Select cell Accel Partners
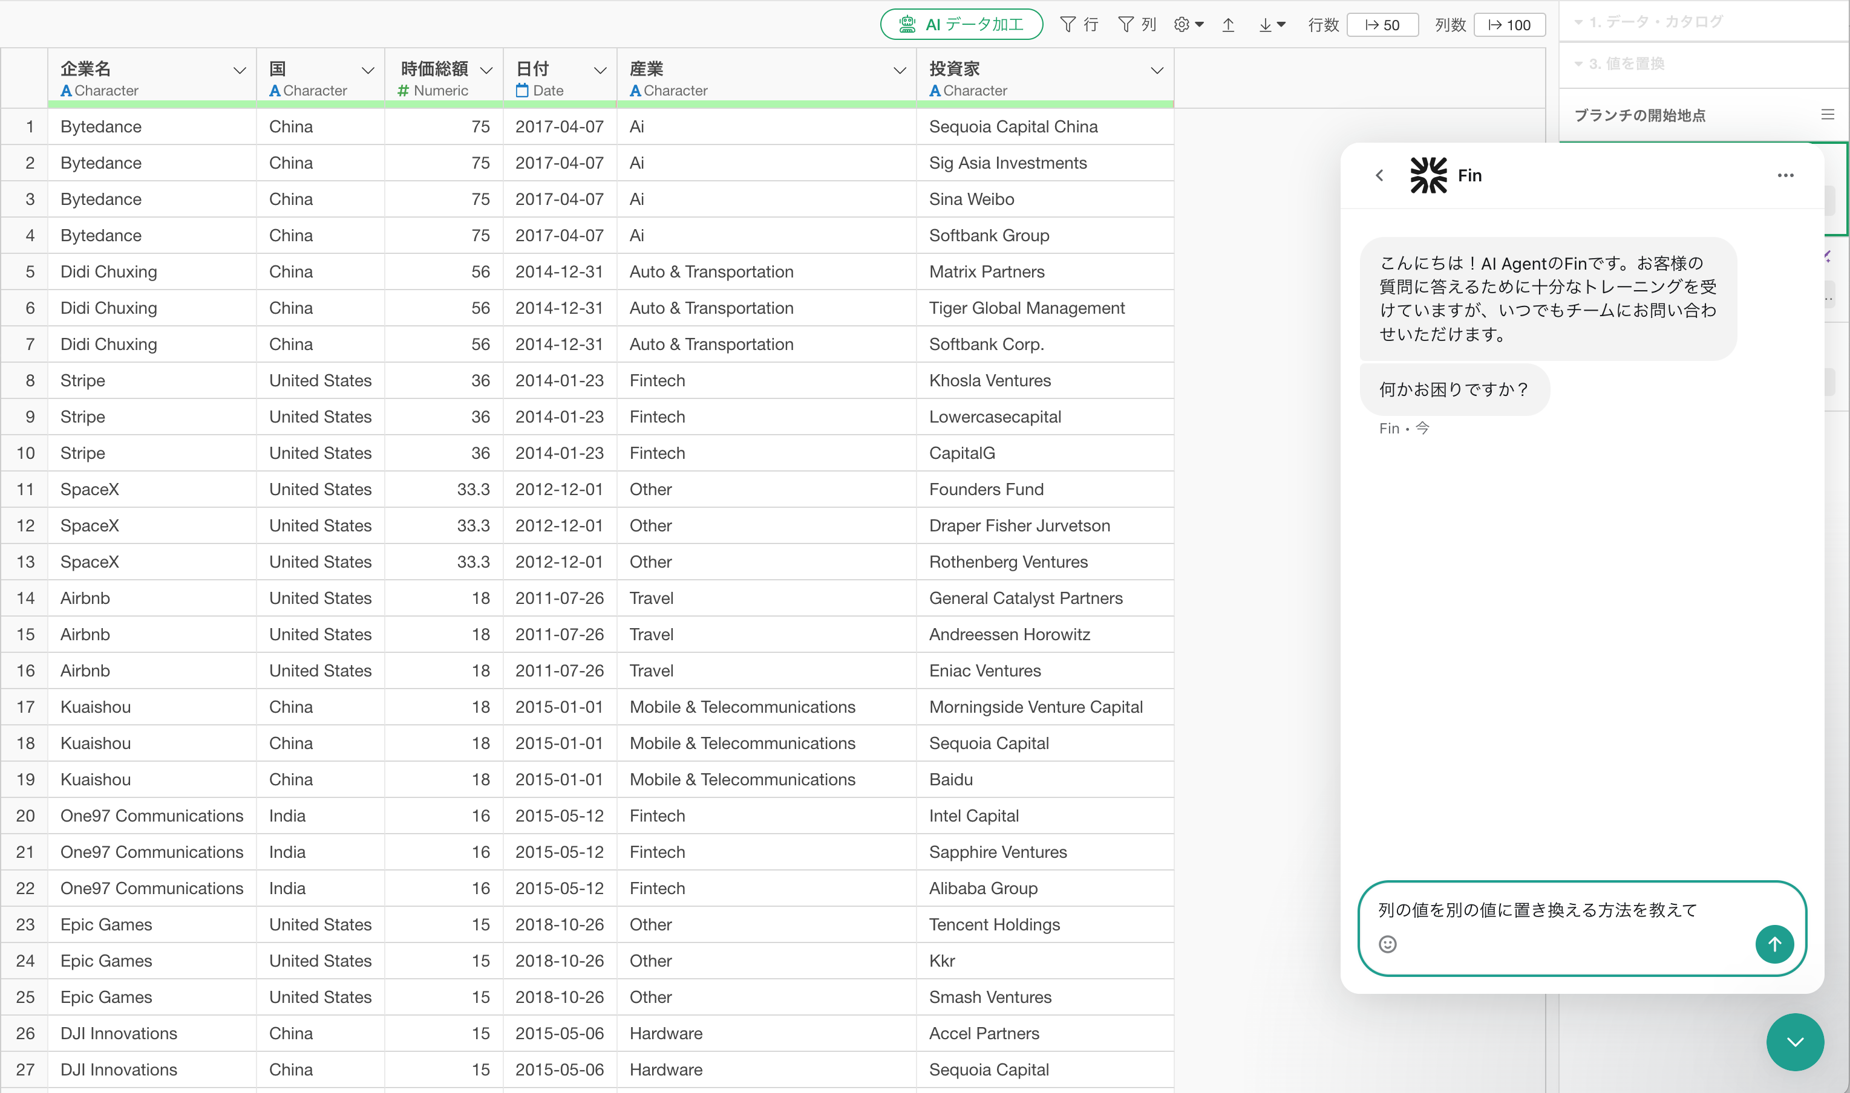 [x=1044, y=1033]
